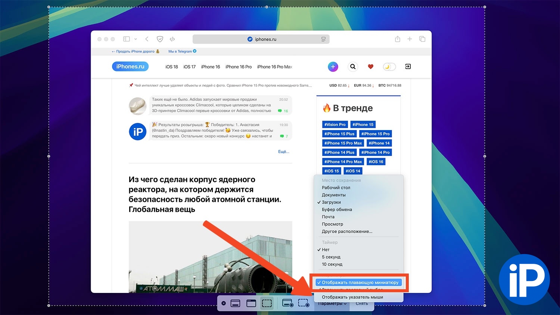Select record entire screen icon

pos(288,303)
